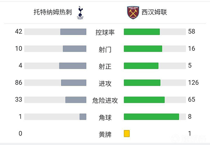Click Tottenham's gray 危险进攻 bar

tap(76, 100)
